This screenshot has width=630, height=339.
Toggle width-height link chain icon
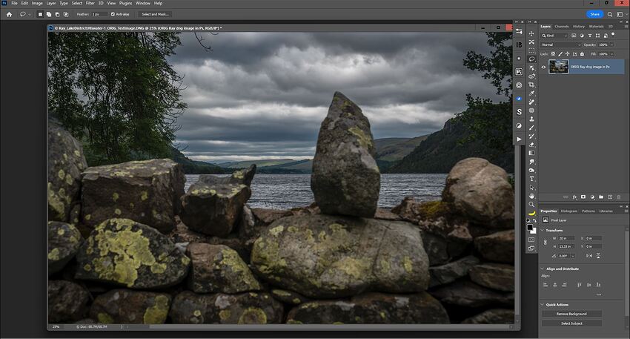[x=546, y=242]
